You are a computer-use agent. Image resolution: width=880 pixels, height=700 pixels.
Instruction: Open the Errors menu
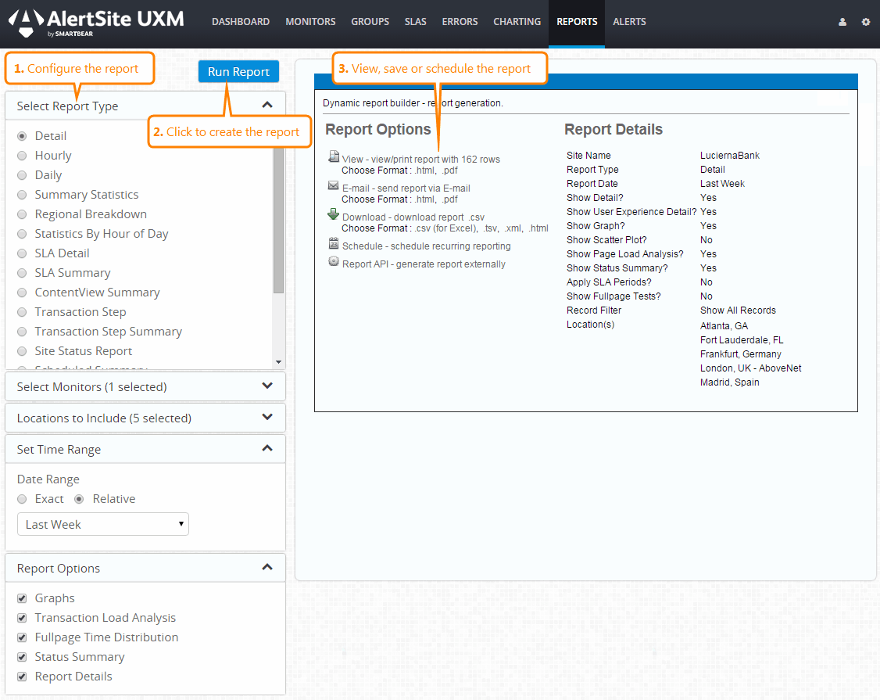tap(460, 22)
